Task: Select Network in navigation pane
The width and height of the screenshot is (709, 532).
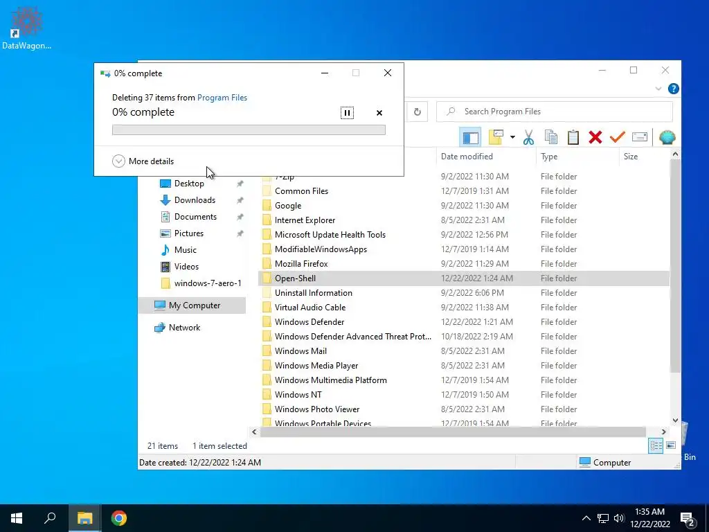Action: (x=184, y=328)
